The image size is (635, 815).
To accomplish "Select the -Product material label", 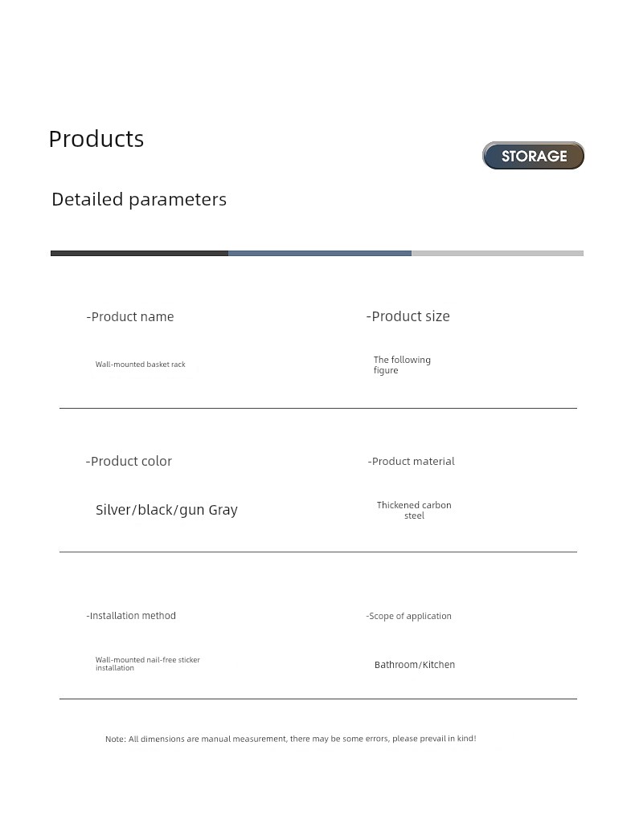I will pyautogui.click(x=412, y=461).
